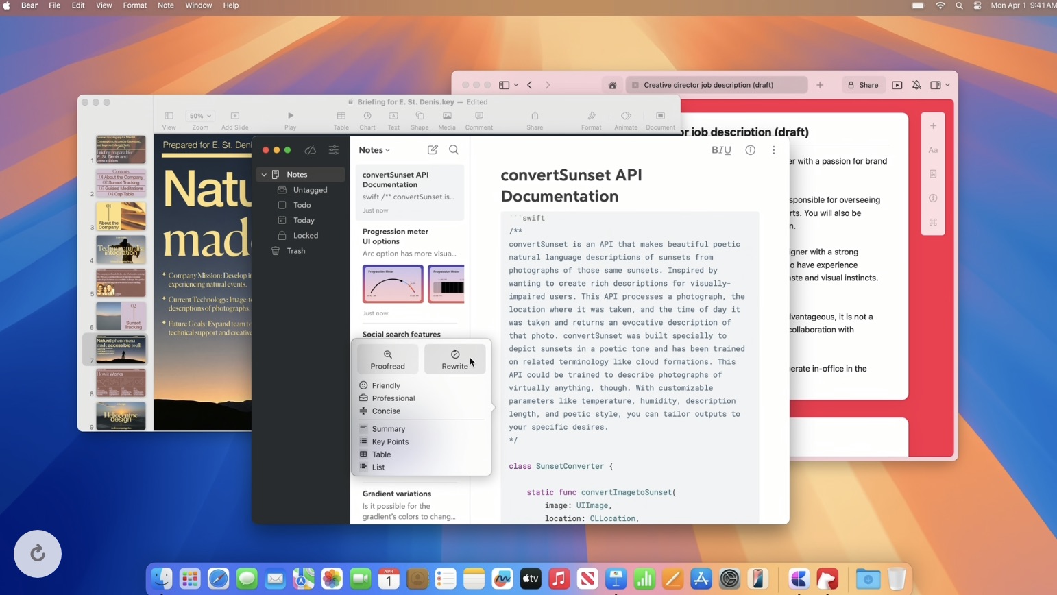Click the sidebar settings sliders icon

[x=334, y=150]
